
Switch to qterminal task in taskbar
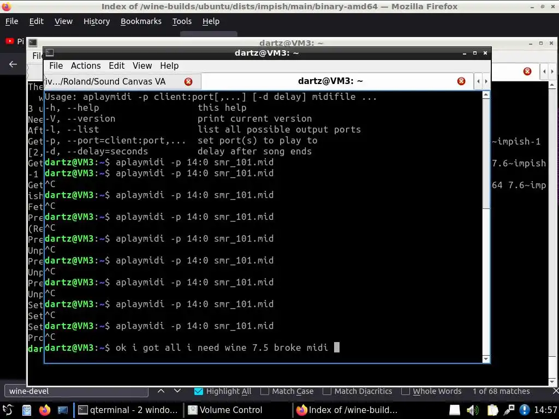tap(128, 410)
